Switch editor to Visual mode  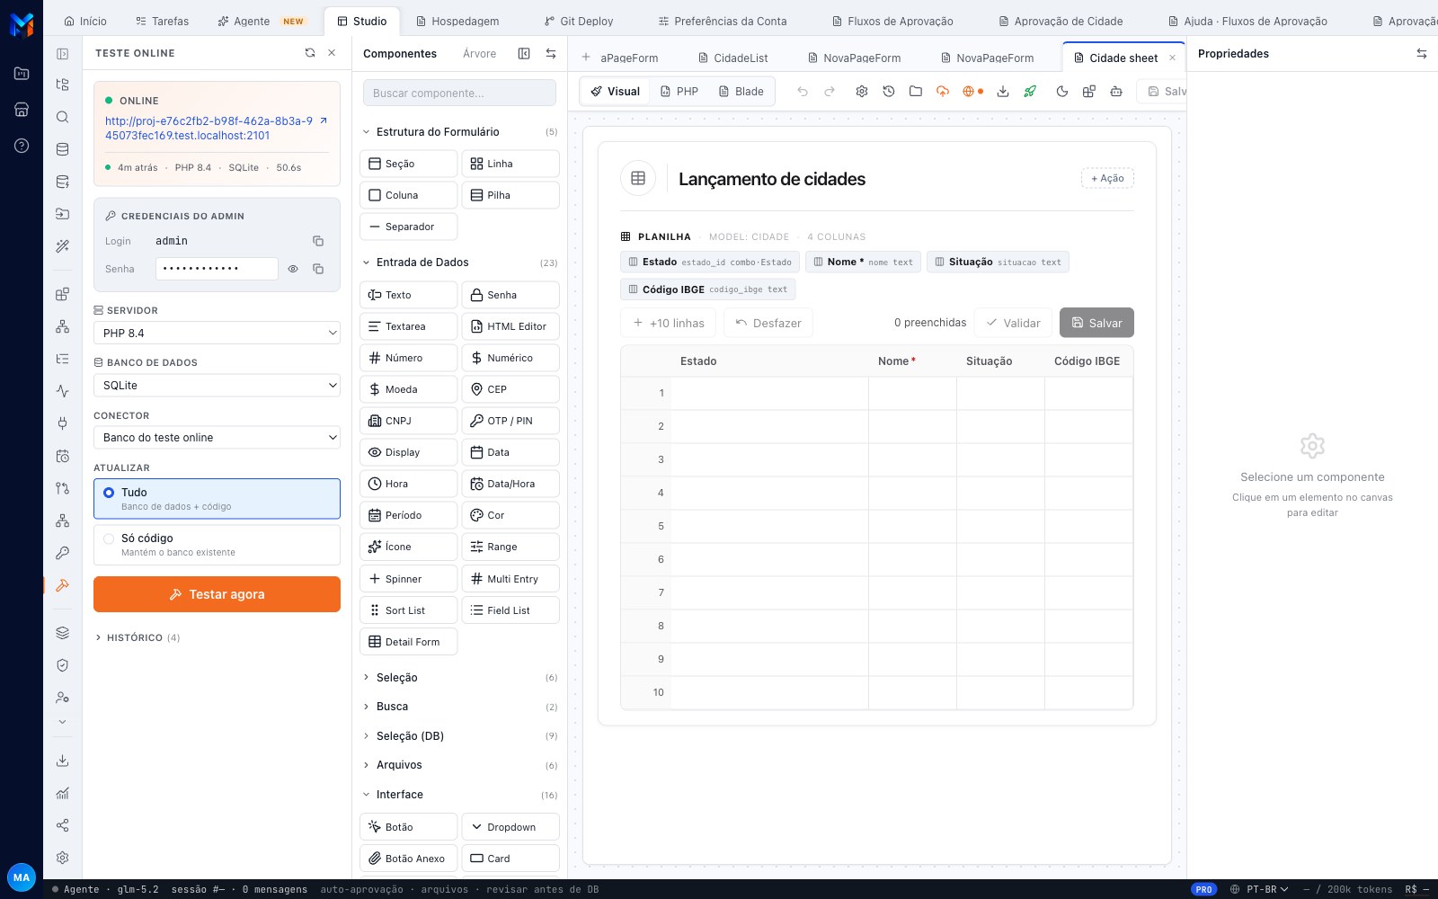[616, 92]
